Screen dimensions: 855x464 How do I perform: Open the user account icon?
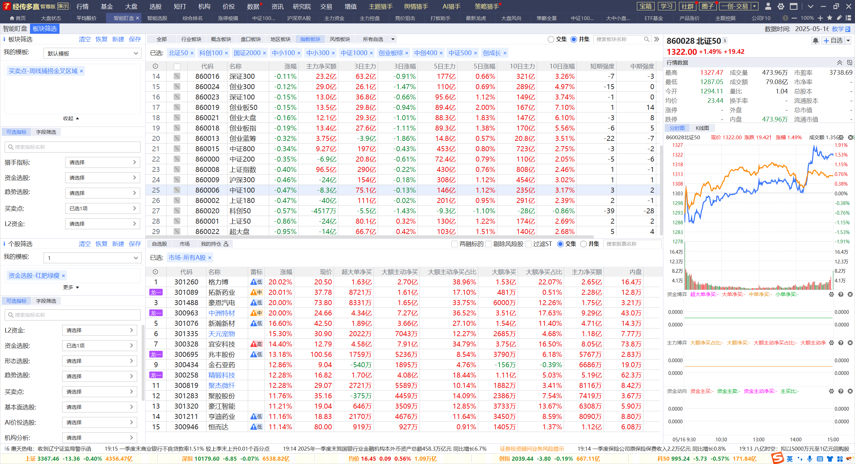[x=768, y=6]
